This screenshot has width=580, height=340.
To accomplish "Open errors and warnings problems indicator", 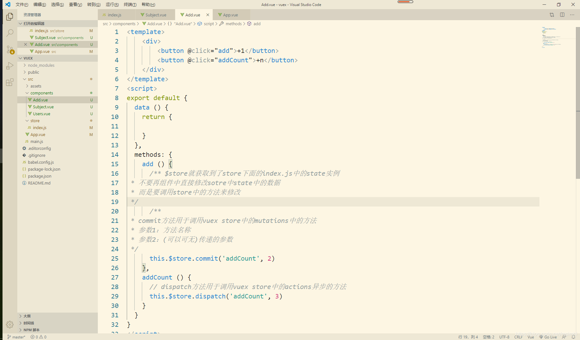I will click(x=38, y=337).
